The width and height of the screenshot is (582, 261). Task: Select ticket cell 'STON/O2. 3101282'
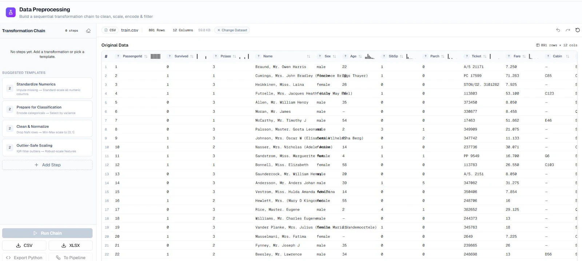point(481,85)
